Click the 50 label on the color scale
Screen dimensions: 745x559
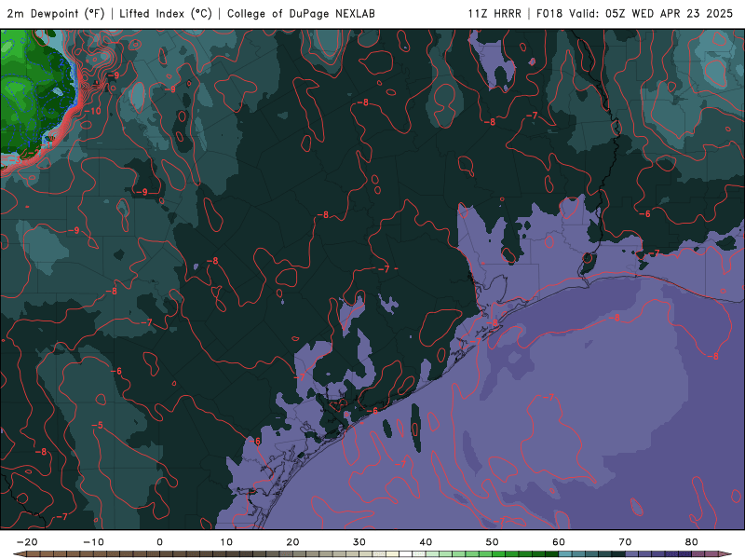pos(493,542)
